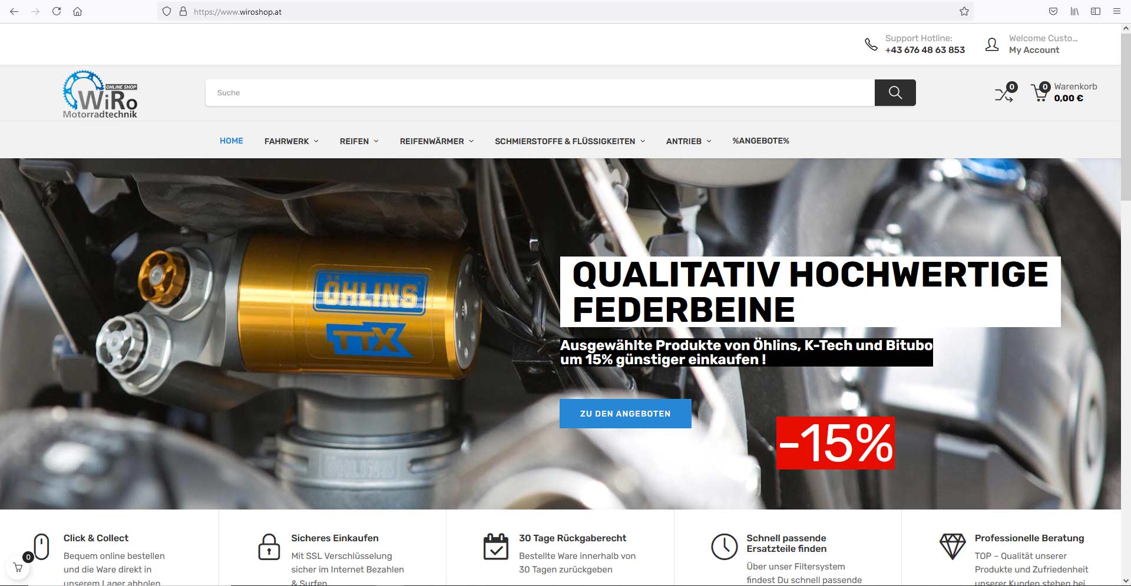This screenshot has width=1131, height=586.
Task: Click the clock icon for Schnell passende Ersatzteile
Action: click(x=724, y=547)
